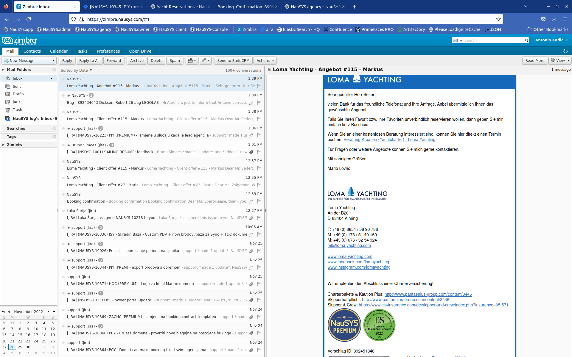Jump to previous year in mini calendar
The width and height of the screenshot is (572, 357).
pyautogui.click(x=3, y=311)
